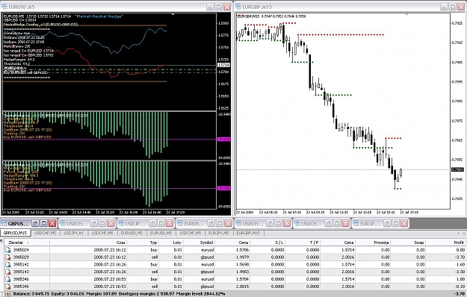Switch to the GBPUSD,M15 chart tab
The height and width of the screenshot is (297, 467).
click(15, 233)
